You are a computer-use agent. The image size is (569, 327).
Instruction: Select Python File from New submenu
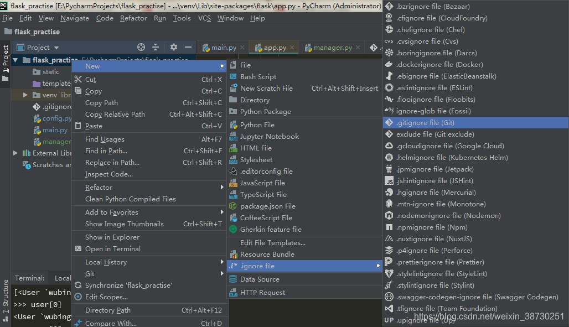pos(304,125)
